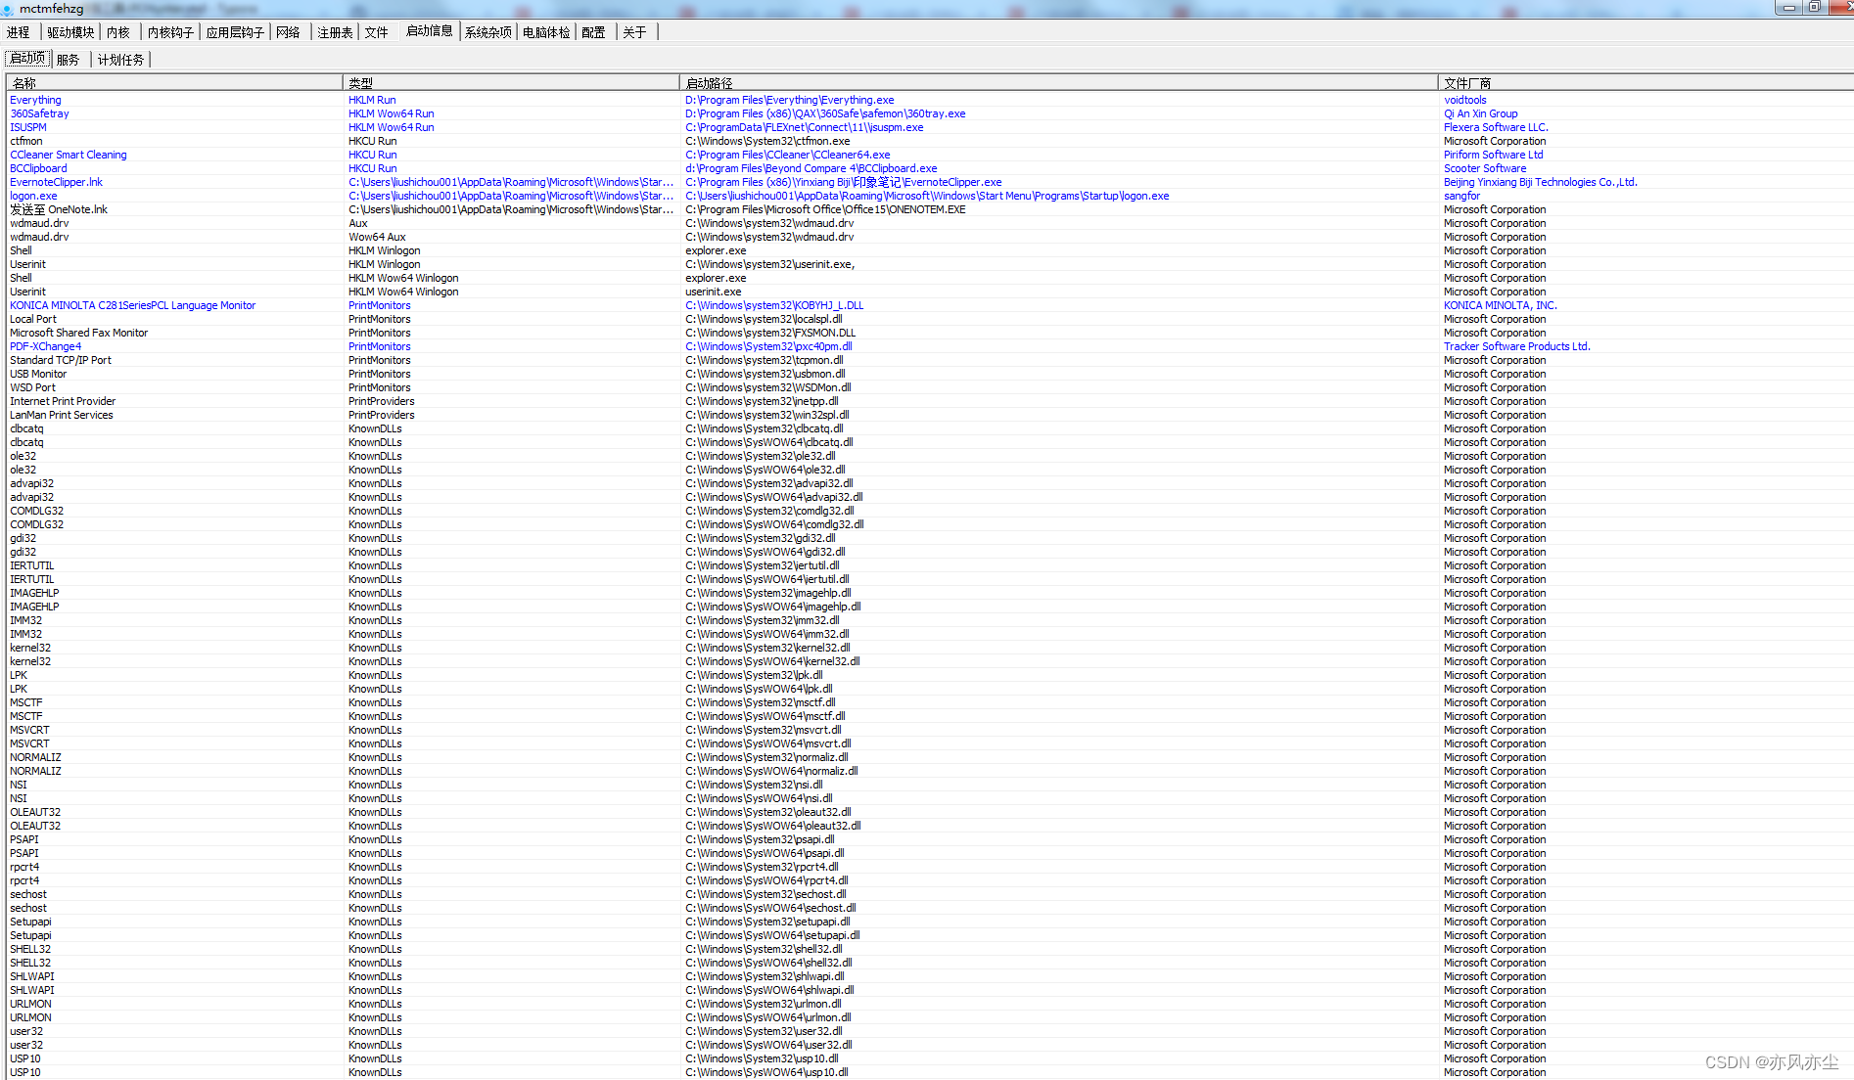Screen dimensions: 1854x1080
Task: Open the 计划任务 sub-tab
Action: (121, 60)
